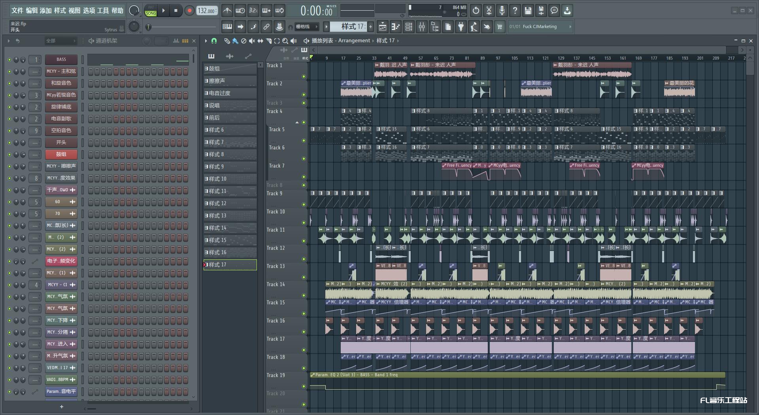The height and width of the screenshot is (415, 759).
Task: Stop playback with the stop button
Action: click(176, 11)
